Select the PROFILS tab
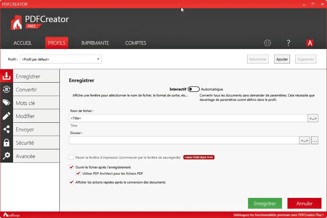 click(x=57, y=43)
